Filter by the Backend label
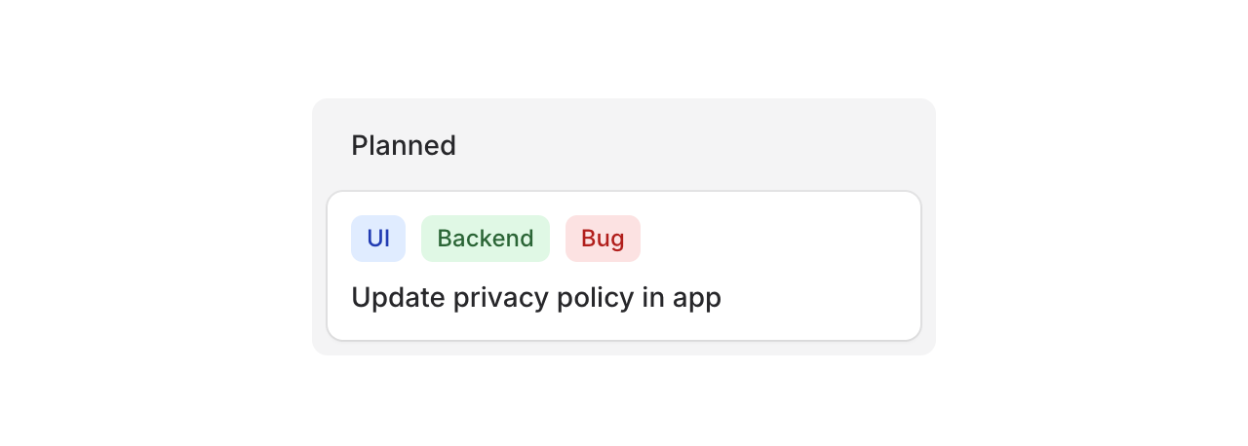Image resolution: width=1248 pixels, height=446 pixels. click(486, 239)
